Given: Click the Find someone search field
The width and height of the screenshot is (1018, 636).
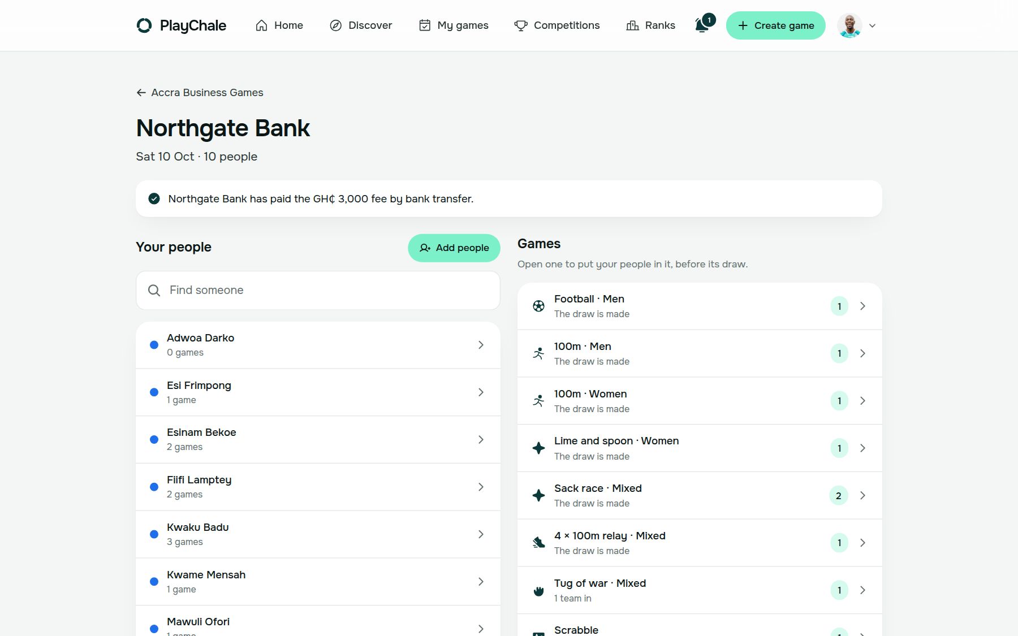Looking at the screenshot, I should tap(318, 290).
